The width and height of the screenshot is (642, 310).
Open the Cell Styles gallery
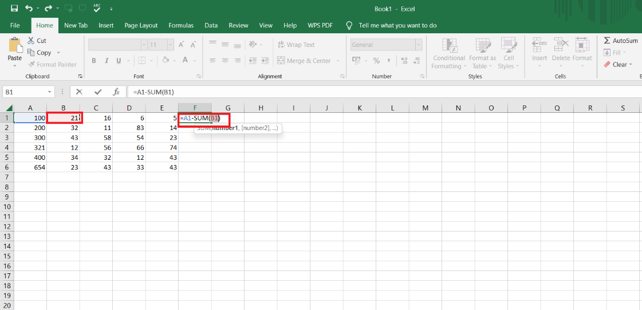pos(509,53)
